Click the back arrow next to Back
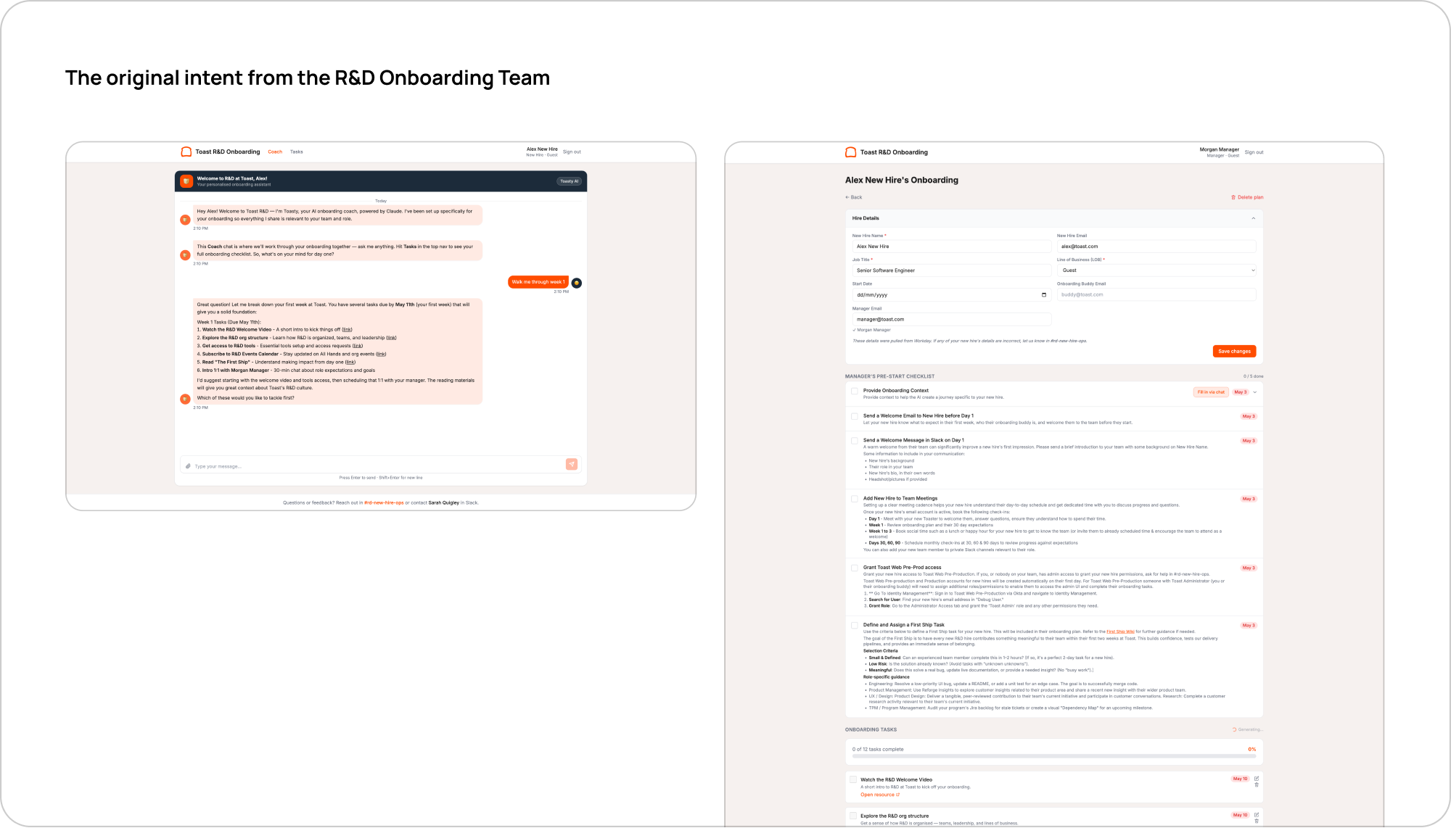 tap(847, 197)
